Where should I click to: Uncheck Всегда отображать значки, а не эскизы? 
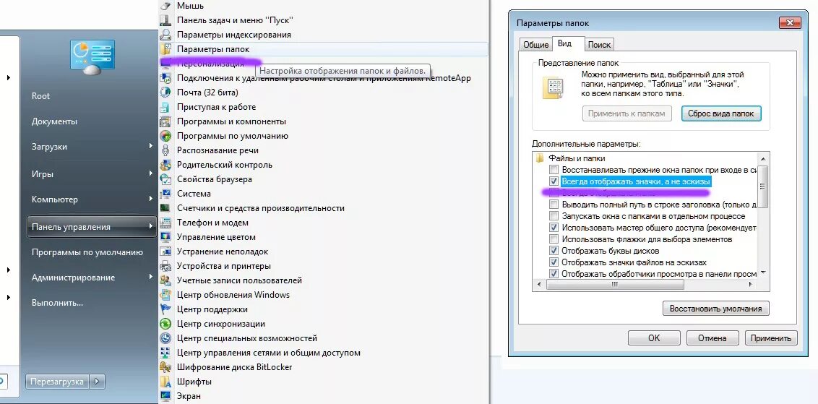[554, 181]
